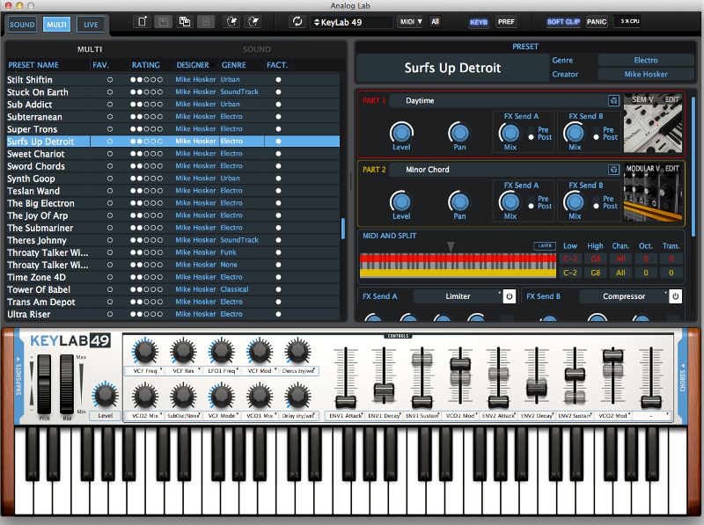This screenshot has width=704, height=525.
Task: Open the VCO1 Mod fader assignment dropdown
Action: (x=460, y=416)
